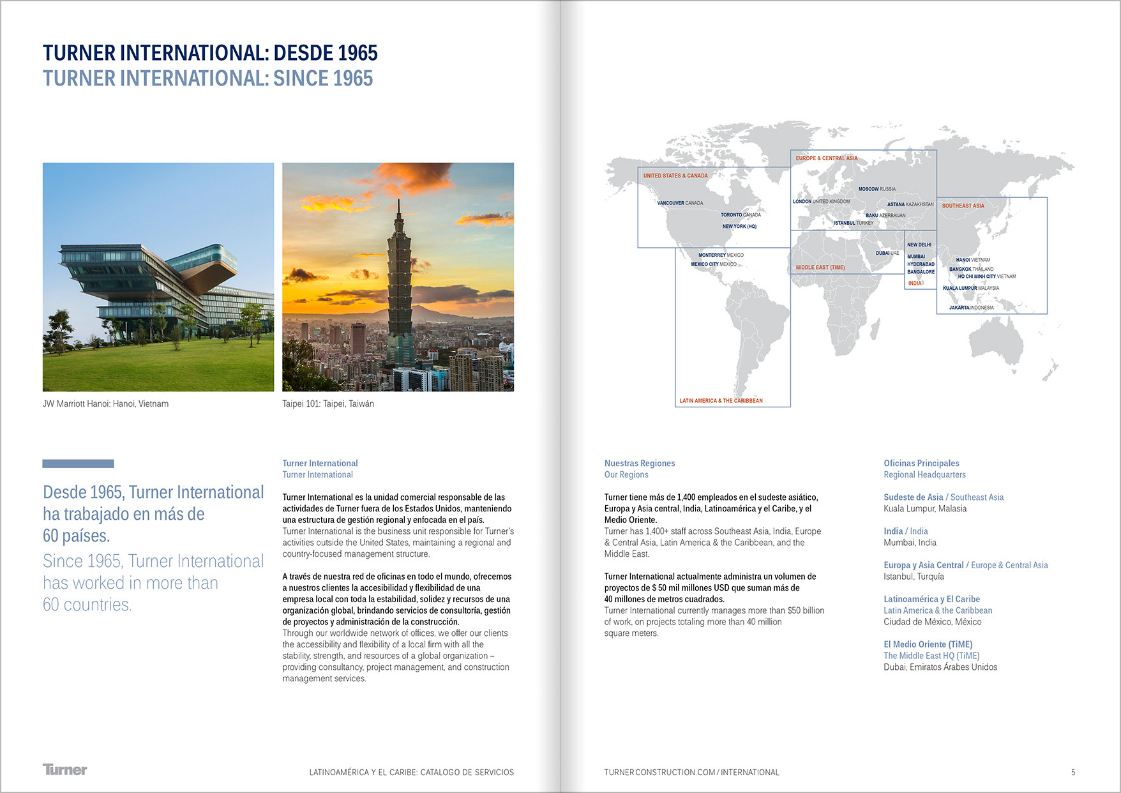This screenshot has height=793, width=1121.
Task: Click 'NEW YORK (HQ)' on the map
Action: point(739,226)
